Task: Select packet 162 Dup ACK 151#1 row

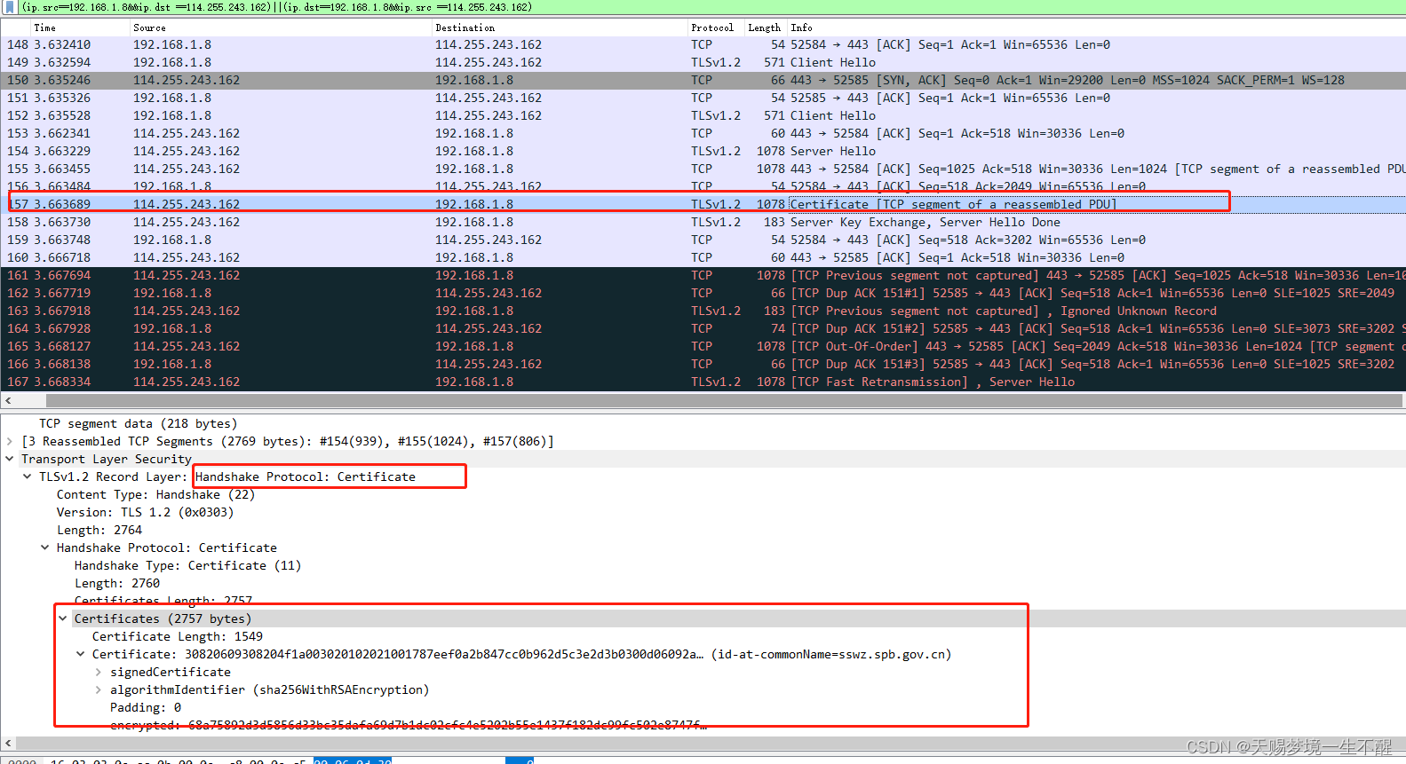Action: click(x=703, y=293)
